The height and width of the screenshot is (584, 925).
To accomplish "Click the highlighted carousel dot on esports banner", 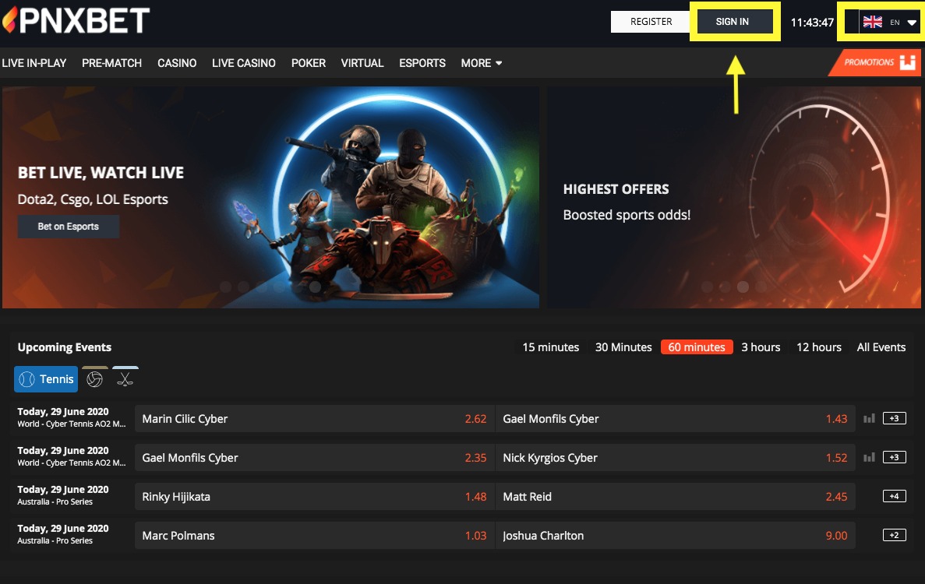I will 315,287.
